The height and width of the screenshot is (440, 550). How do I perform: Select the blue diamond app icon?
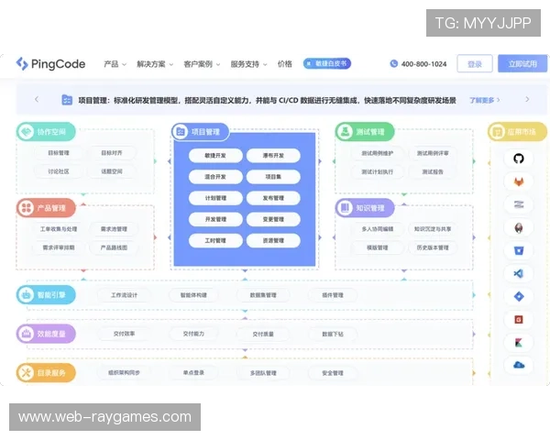[519, 296]
